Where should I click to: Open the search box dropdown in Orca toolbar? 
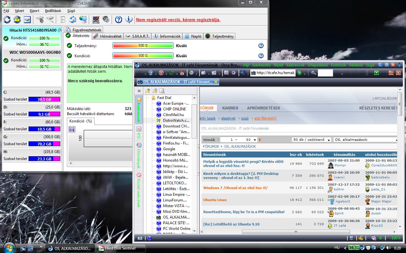342,73
